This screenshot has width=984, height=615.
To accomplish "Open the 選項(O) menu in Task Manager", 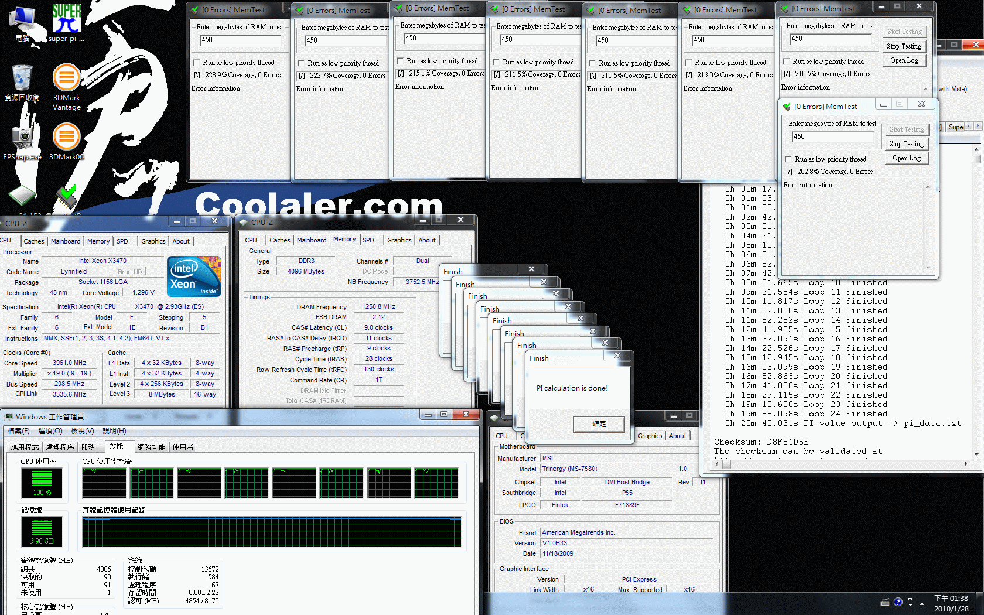I will coord(50,431).
